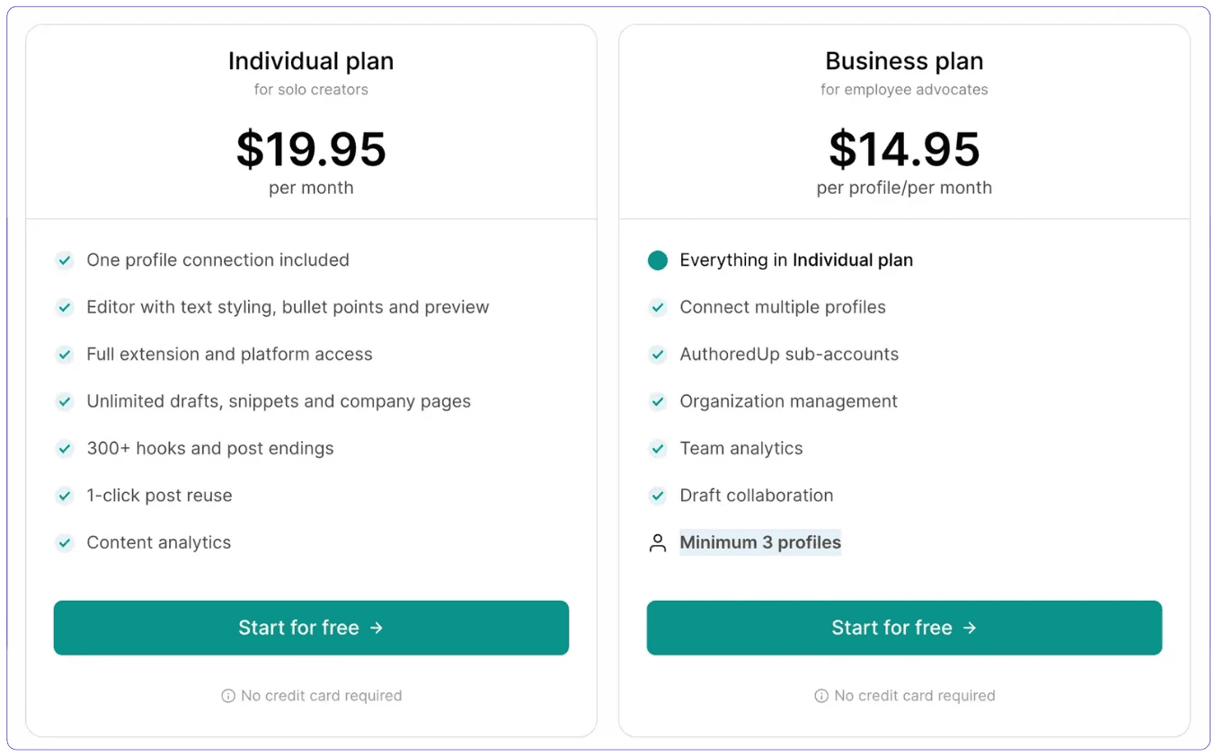Screen dimensions: 1215x756
Task: Click the person icon next to Minimum 3 profiles
Action: 657,542
